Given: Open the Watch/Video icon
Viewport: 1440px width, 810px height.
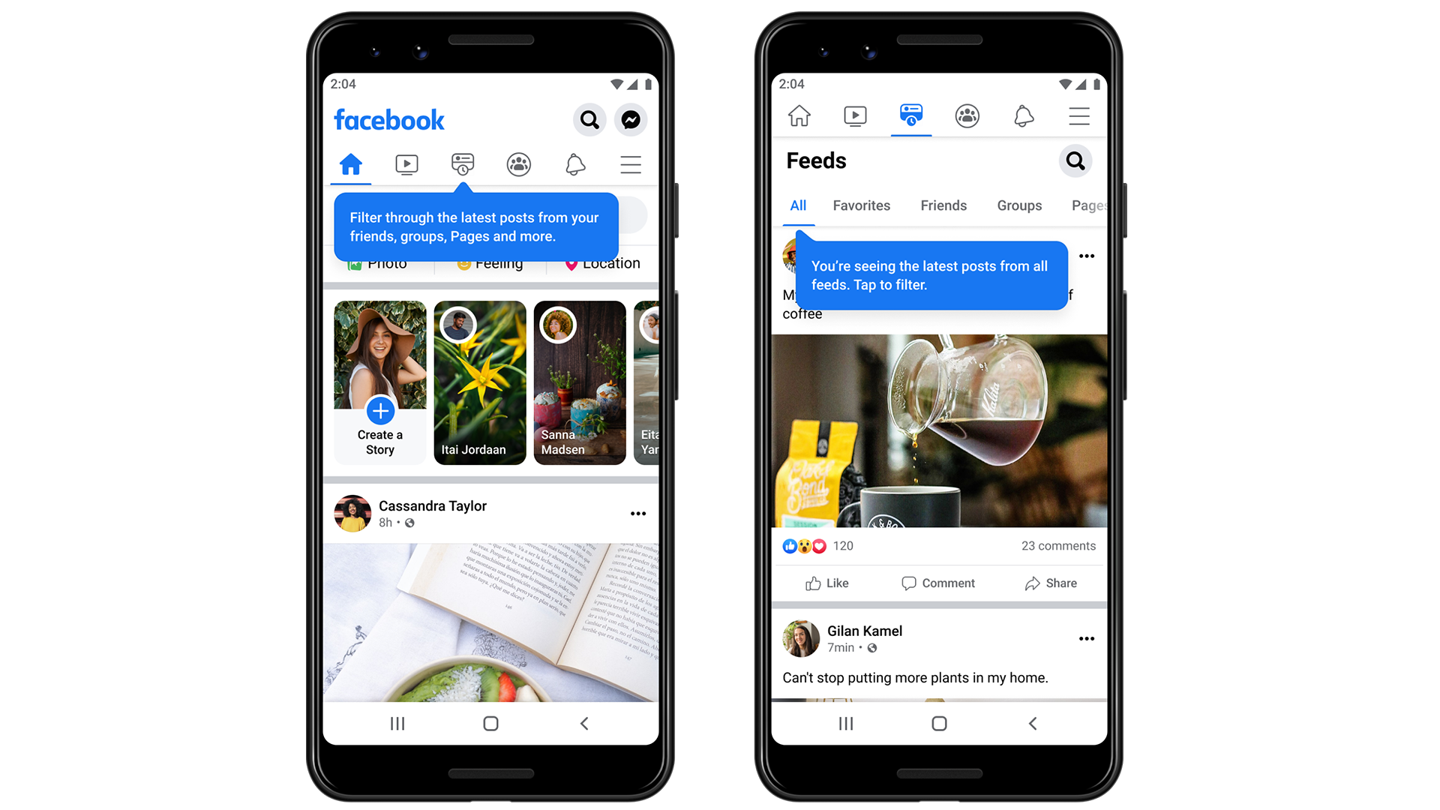Looking at the screenshot, I should tap(409, 163).
